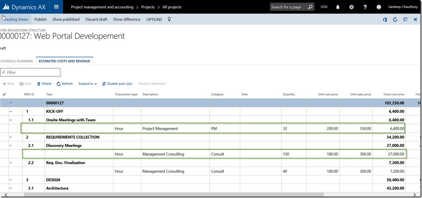
Task: Click the Publish button
Action: [x=40, y=19]
